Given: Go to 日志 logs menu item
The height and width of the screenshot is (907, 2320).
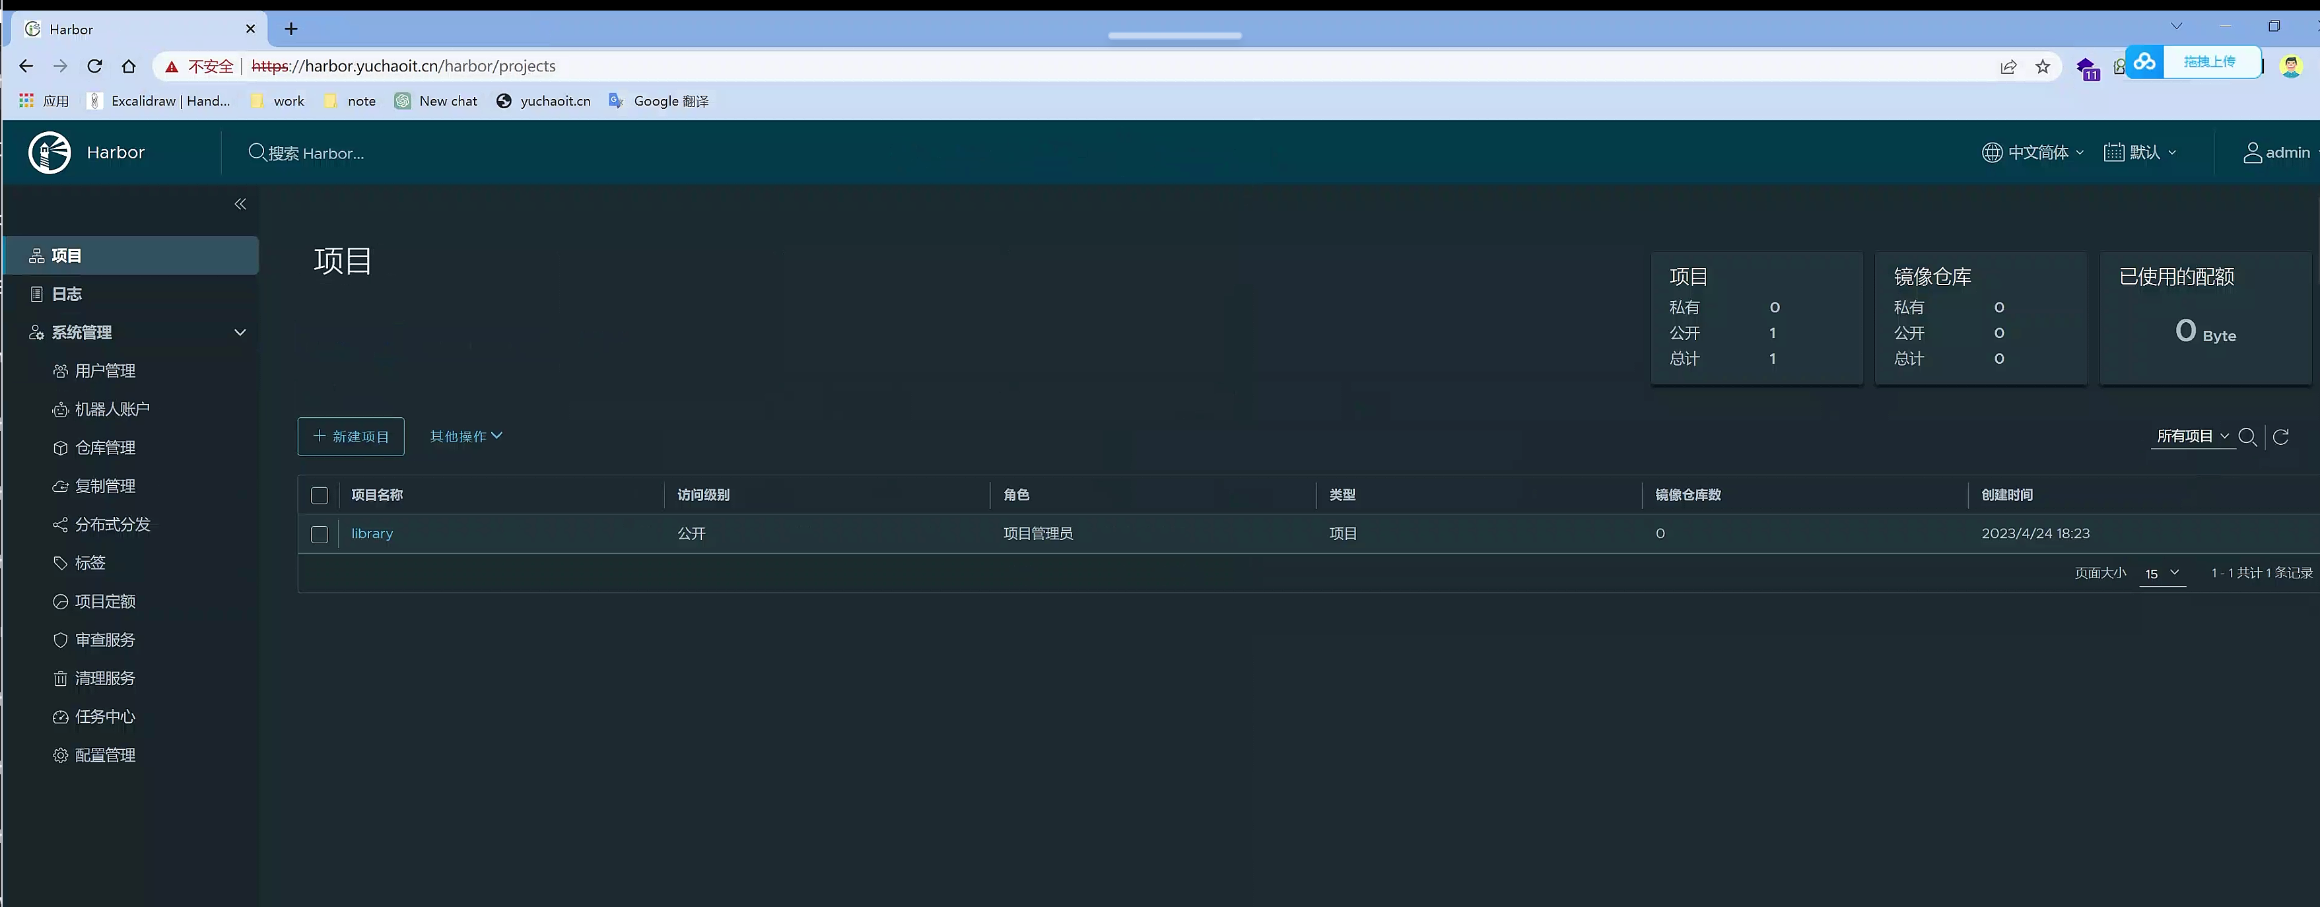Looking at the screenshot, I should [67, 294].
